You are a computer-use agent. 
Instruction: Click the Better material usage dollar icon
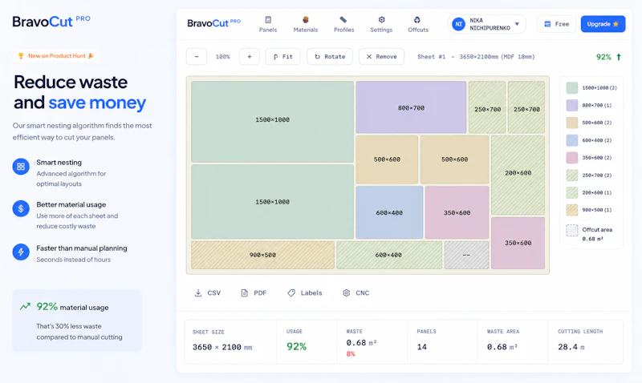pyautogui.click(x=21, y=209)
